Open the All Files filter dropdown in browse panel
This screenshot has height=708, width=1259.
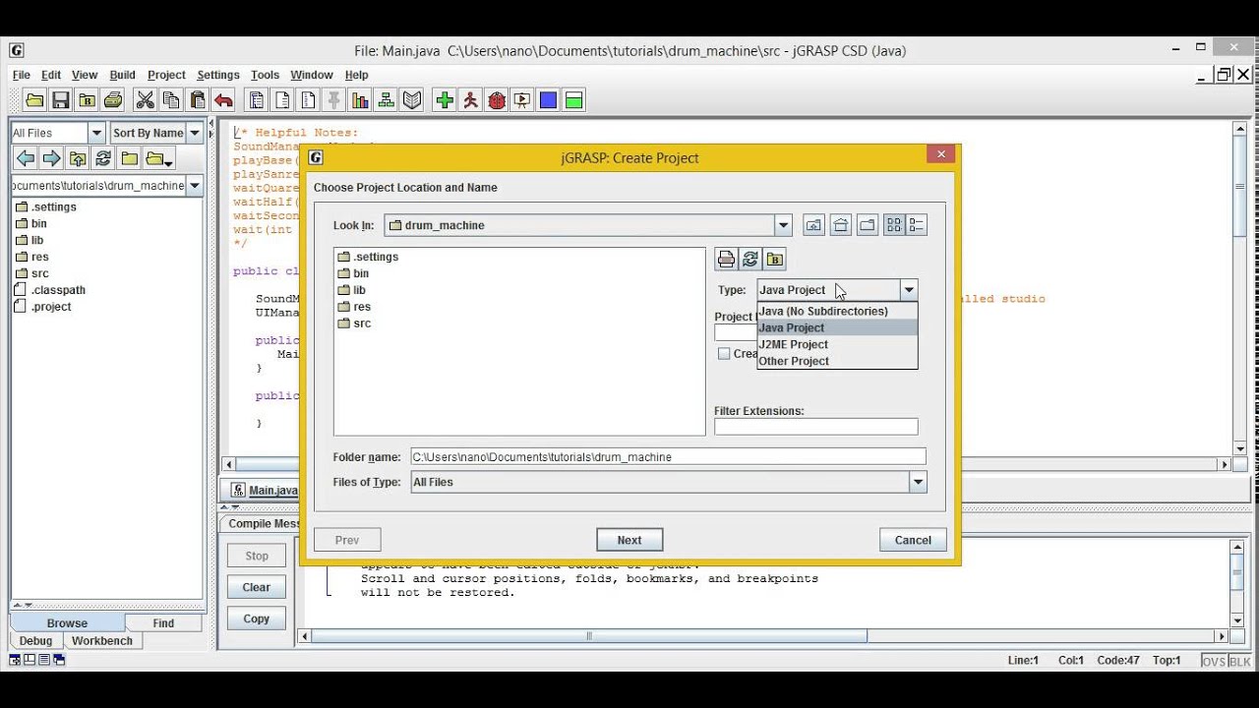pos(96,133)
